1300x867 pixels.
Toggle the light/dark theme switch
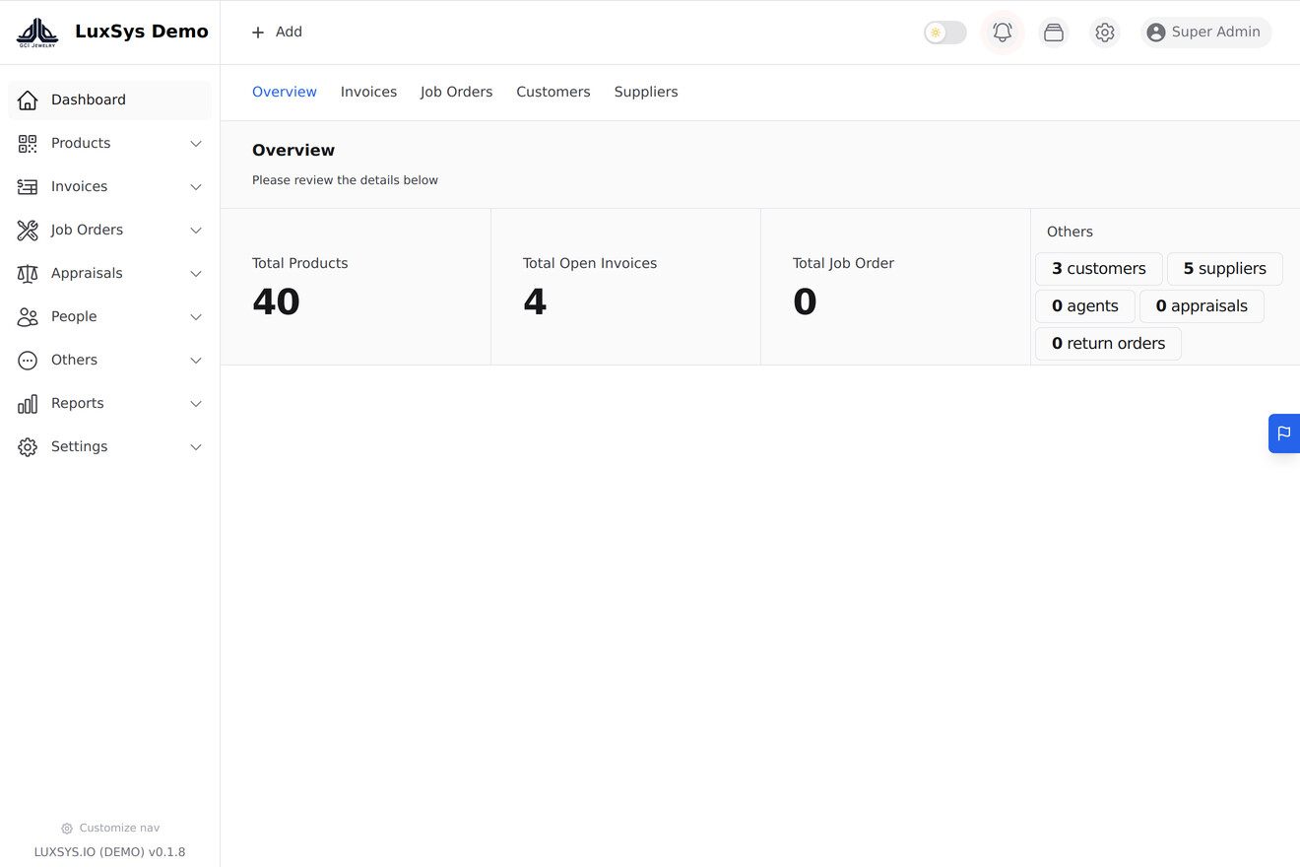[x=945, y=33]
